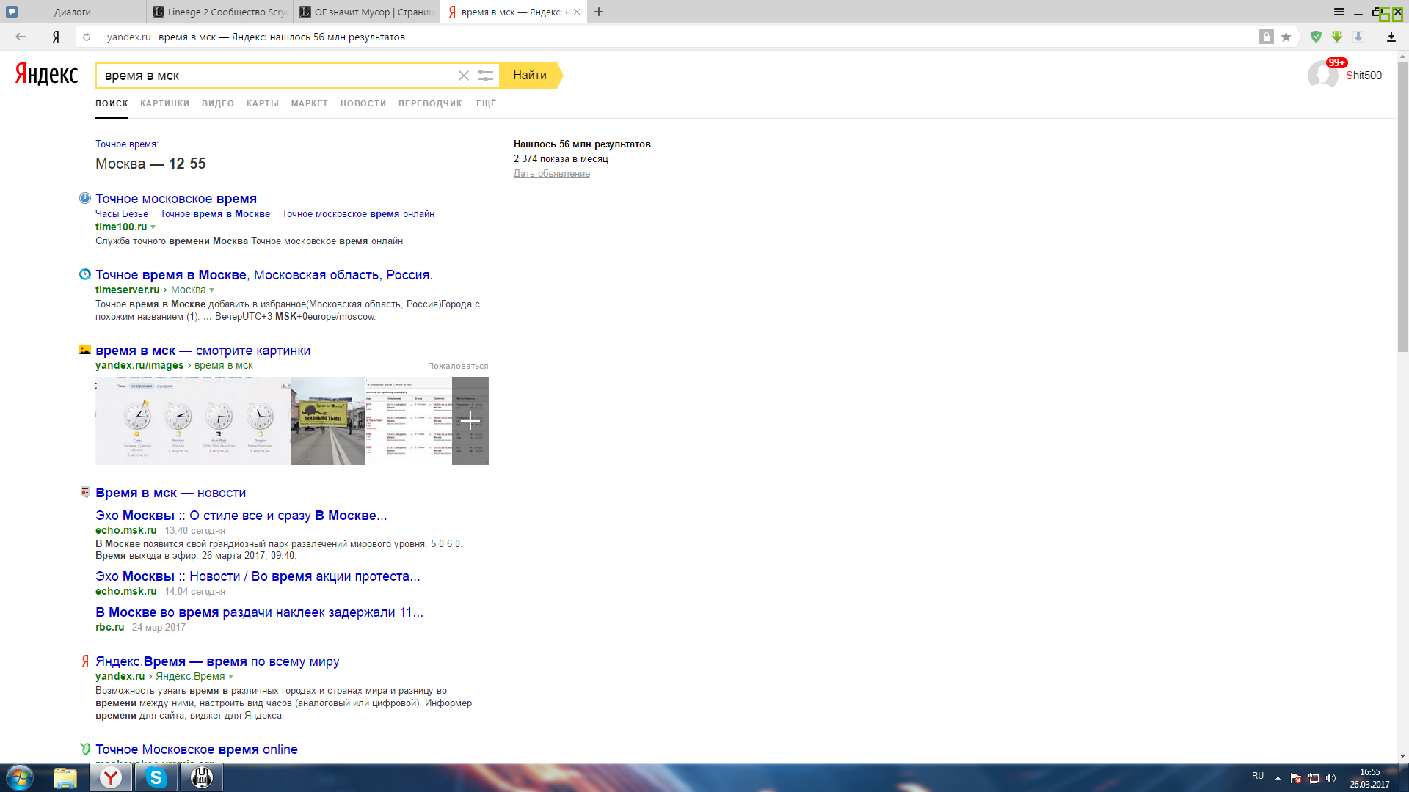Open the Adguard shield extension
Viewport: 1409px width, 792px height.
coord(1316,37)
